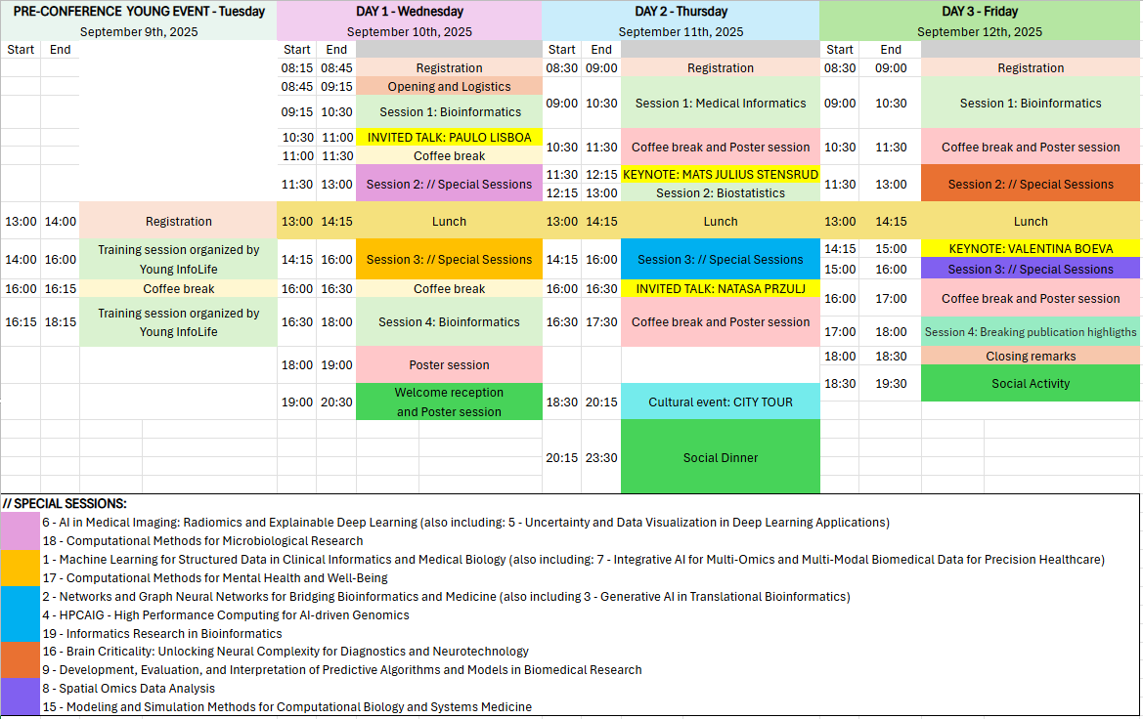Select Session 2: Biostatistics cell

click(x=720, y=193)
